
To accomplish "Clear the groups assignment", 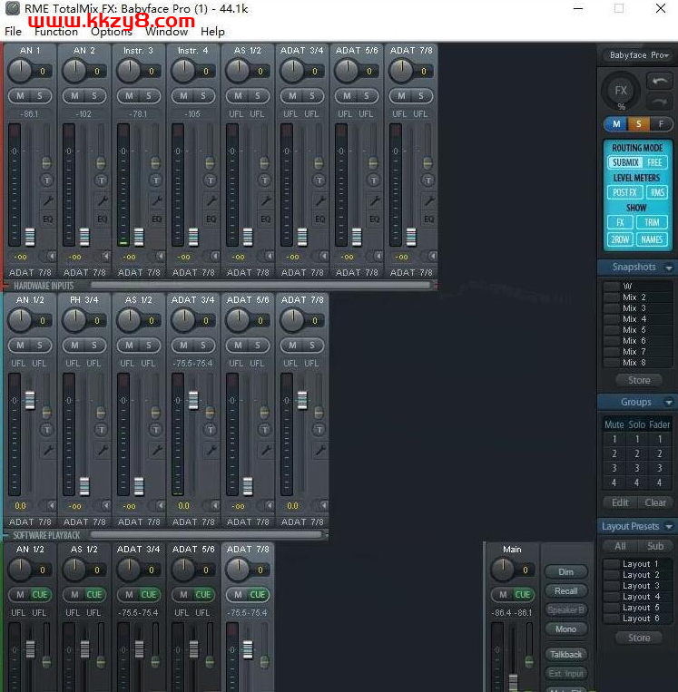I will [655, 502].
